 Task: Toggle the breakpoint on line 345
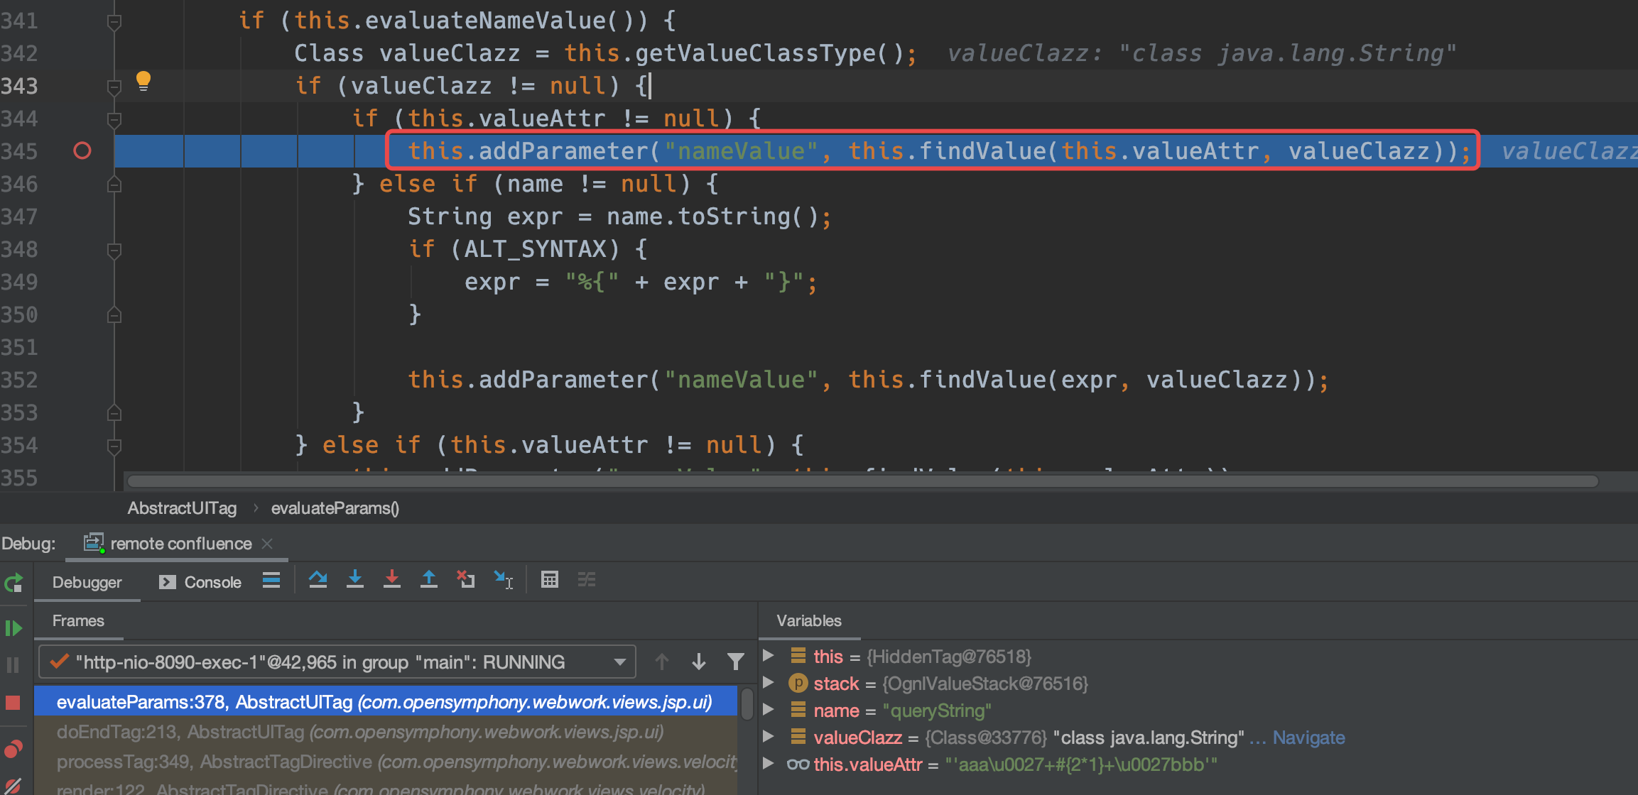[x=82, y=151]
